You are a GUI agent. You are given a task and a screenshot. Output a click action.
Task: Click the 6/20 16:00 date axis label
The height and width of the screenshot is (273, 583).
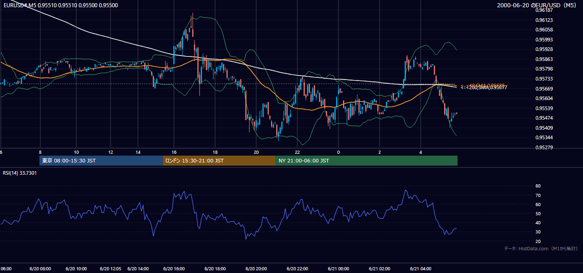[x=174, y=269]
